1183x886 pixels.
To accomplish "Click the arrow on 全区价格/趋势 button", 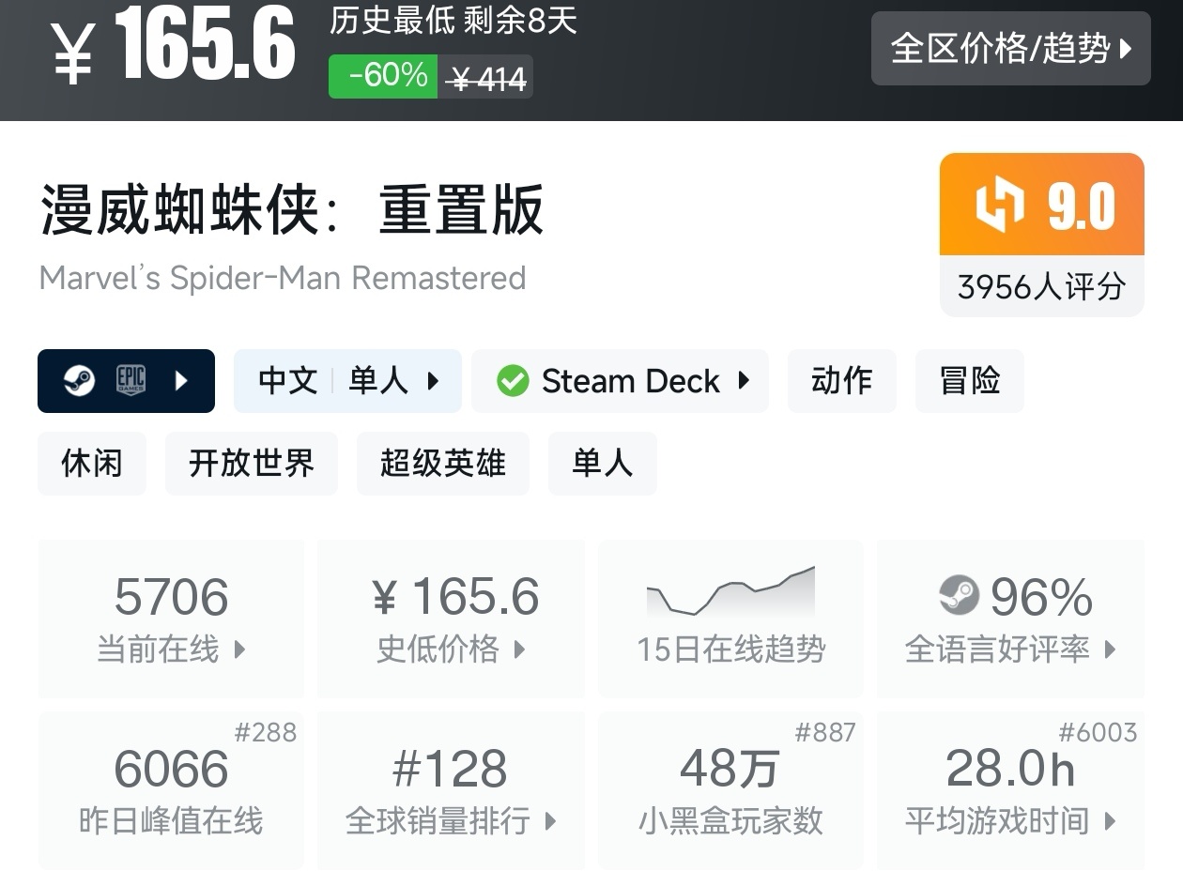I will pos(1127,49).
